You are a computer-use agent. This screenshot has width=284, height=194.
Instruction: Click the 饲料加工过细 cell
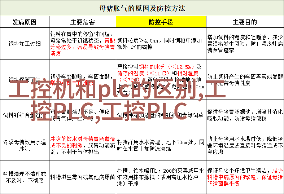[x=25, y=44]
